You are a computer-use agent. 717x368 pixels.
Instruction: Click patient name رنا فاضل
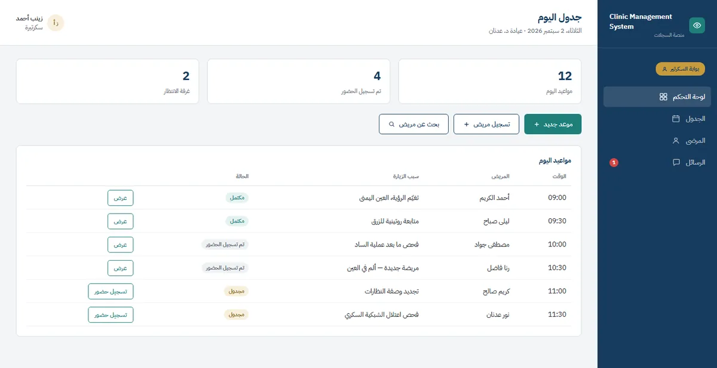point(498,268)
